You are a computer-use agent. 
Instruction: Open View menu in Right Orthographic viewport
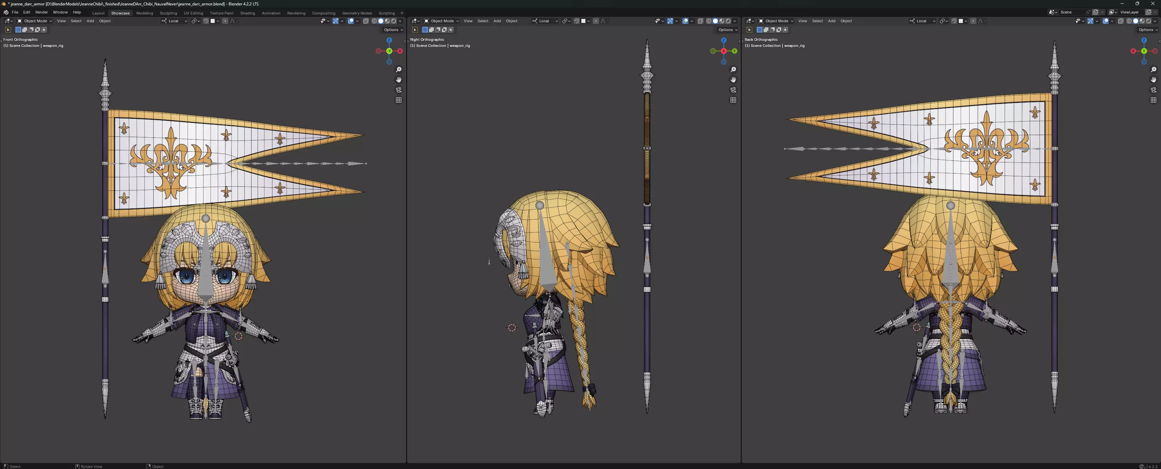point(468,21)
